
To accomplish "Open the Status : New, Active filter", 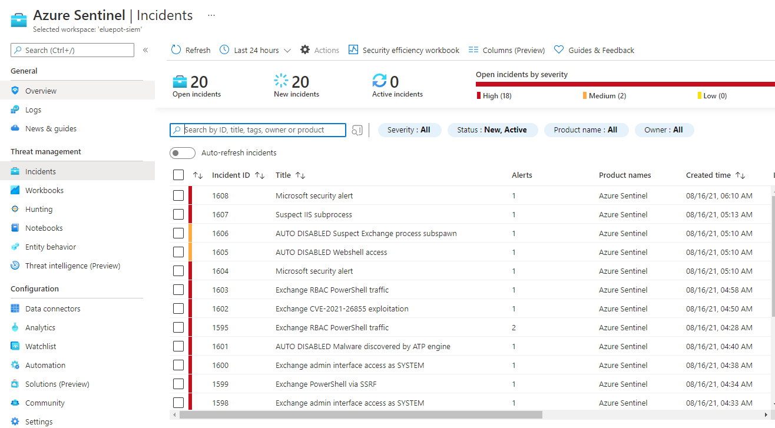I will tap(492, 130).
